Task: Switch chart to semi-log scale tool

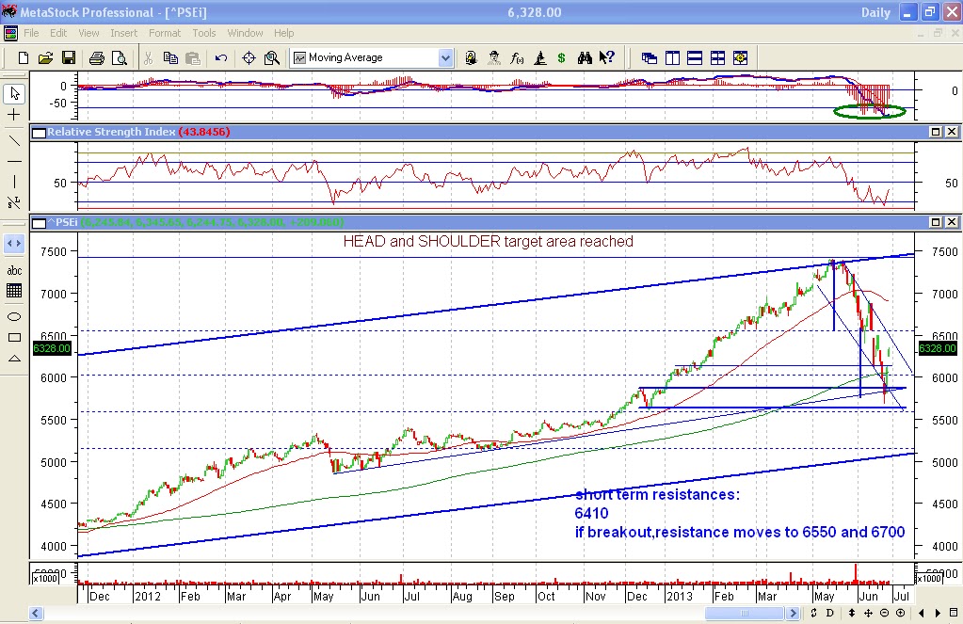Action: coord(13,202)
